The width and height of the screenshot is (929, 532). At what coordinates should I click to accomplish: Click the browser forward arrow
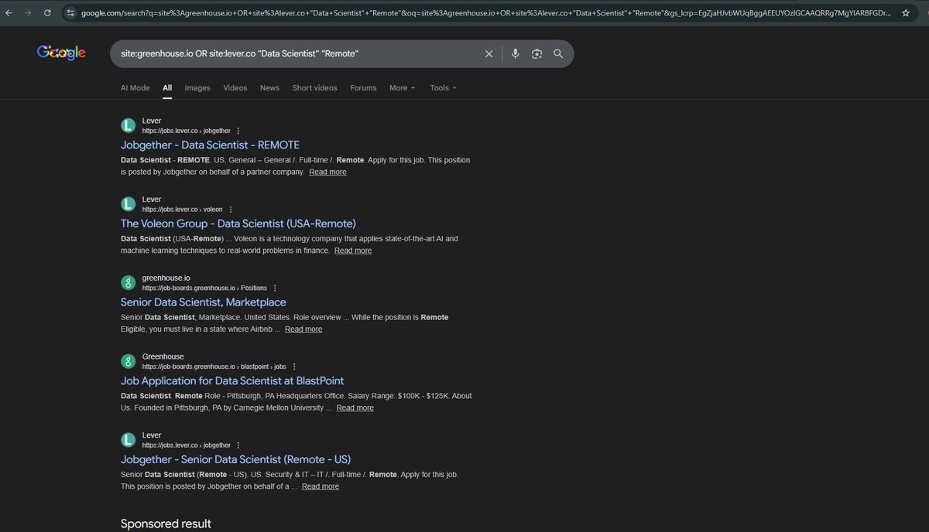(x=28, y=13)
